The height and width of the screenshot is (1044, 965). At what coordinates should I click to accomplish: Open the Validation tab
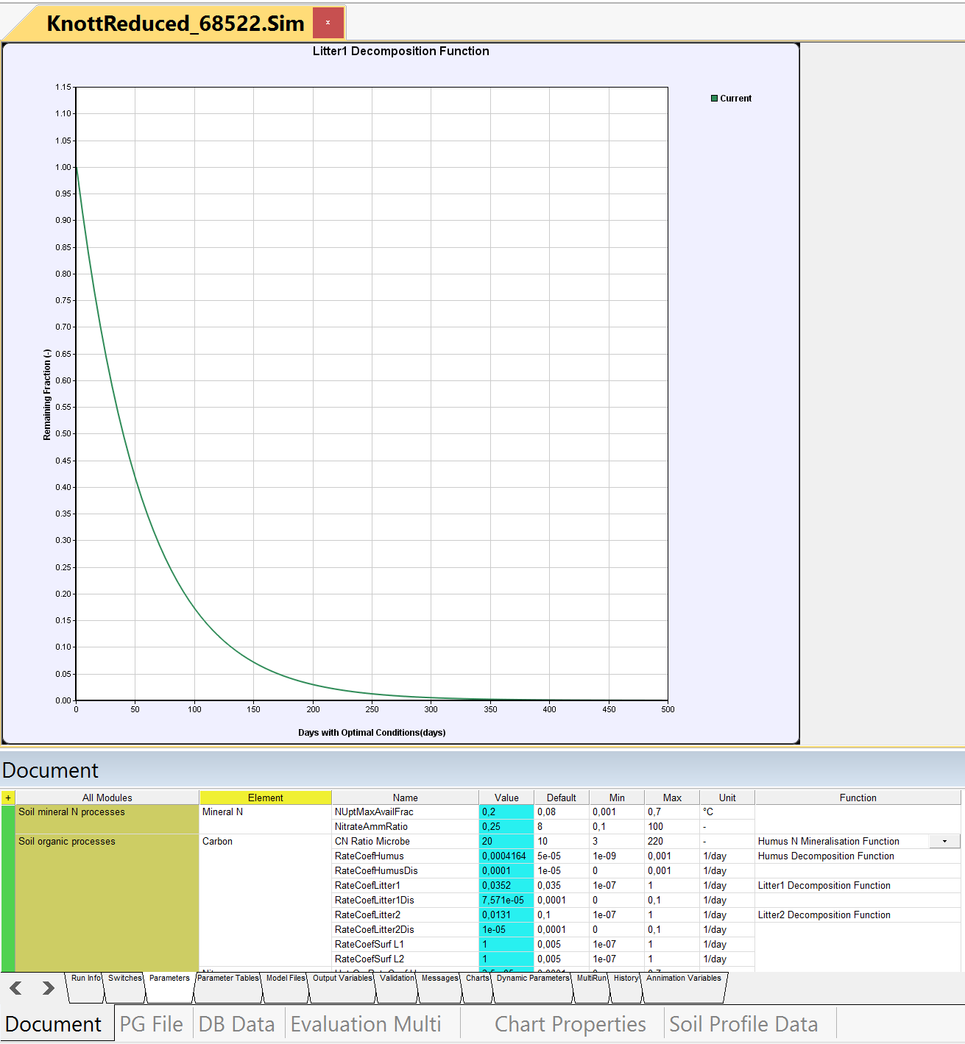pos(397,987)
